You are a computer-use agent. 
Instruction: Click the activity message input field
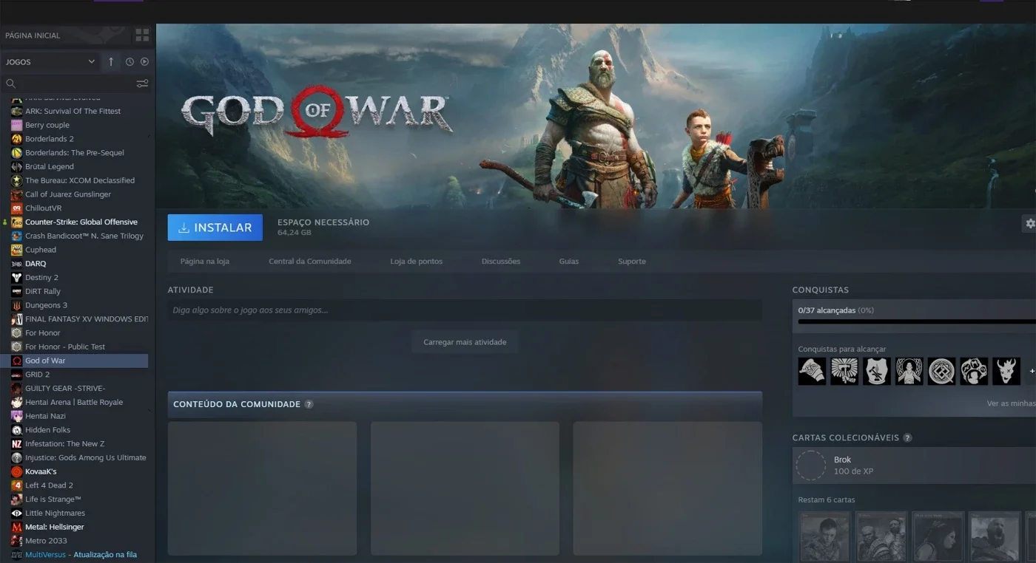pos(465,310)
